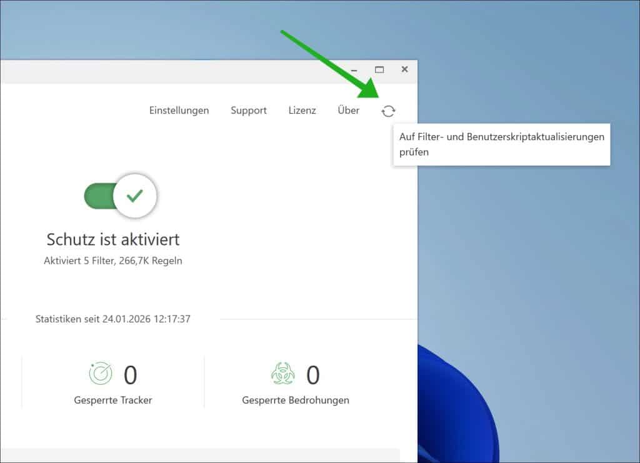Screen dimensions: 640x463
Task: Click the green checkmark circle on the switch
Action: [x=134, y=196]
